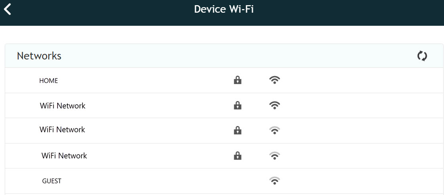
Task: Click the Networks panel header
Action: pos(224,56)
